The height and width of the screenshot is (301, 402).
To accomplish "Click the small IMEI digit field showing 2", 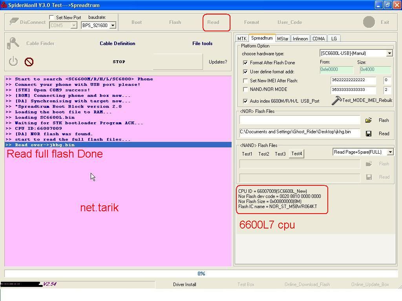I will 387,90.
